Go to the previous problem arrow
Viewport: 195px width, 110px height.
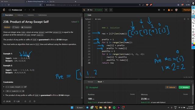point(25,10)
